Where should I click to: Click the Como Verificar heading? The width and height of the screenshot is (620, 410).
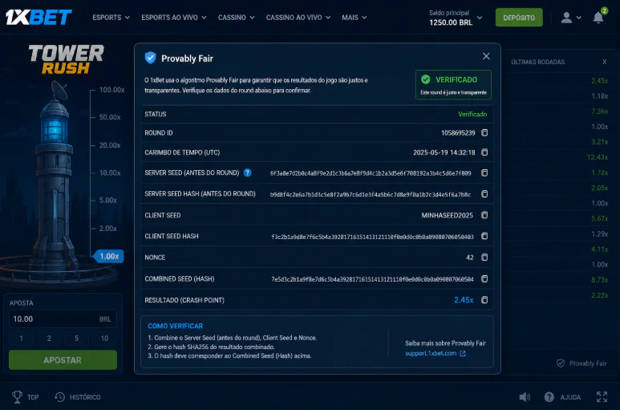(x=175, y=327)
